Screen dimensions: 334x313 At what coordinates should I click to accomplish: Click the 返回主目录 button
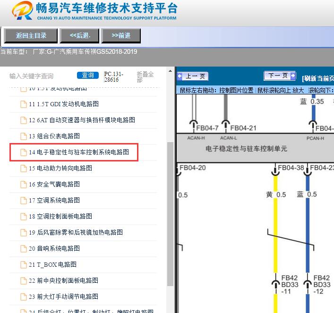[31, 36]
